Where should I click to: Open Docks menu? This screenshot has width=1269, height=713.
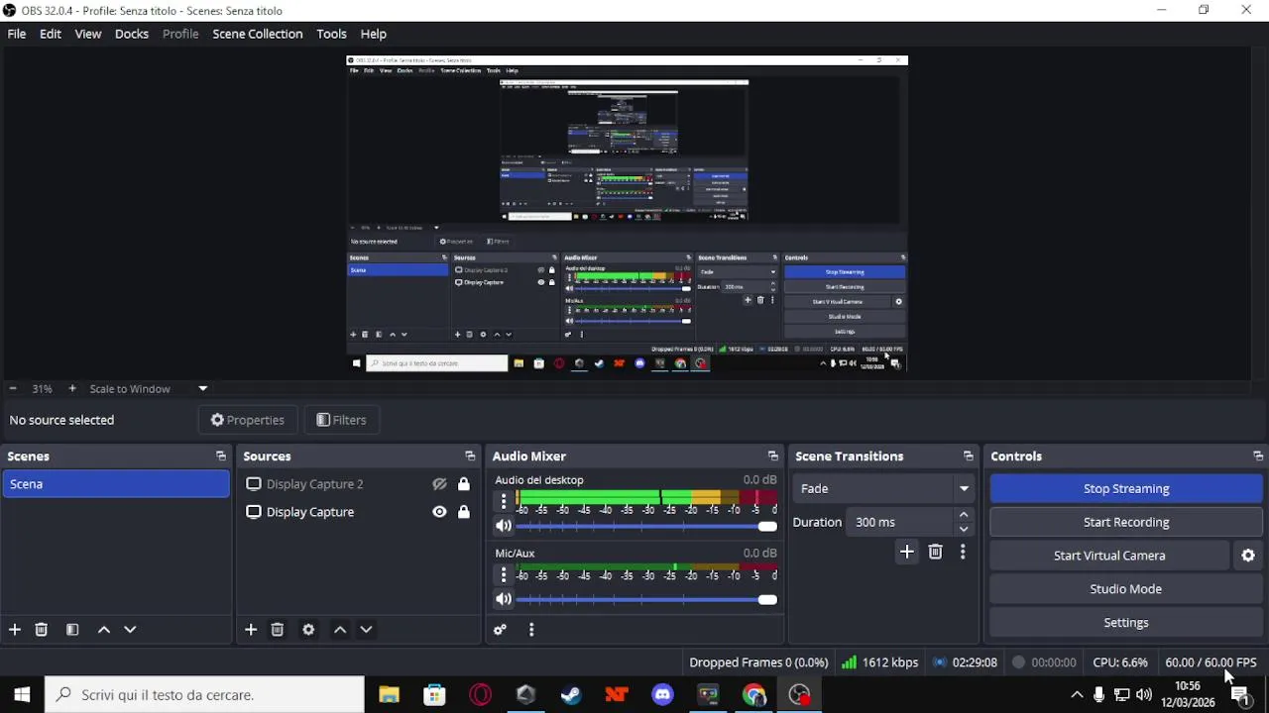[132, 34]
